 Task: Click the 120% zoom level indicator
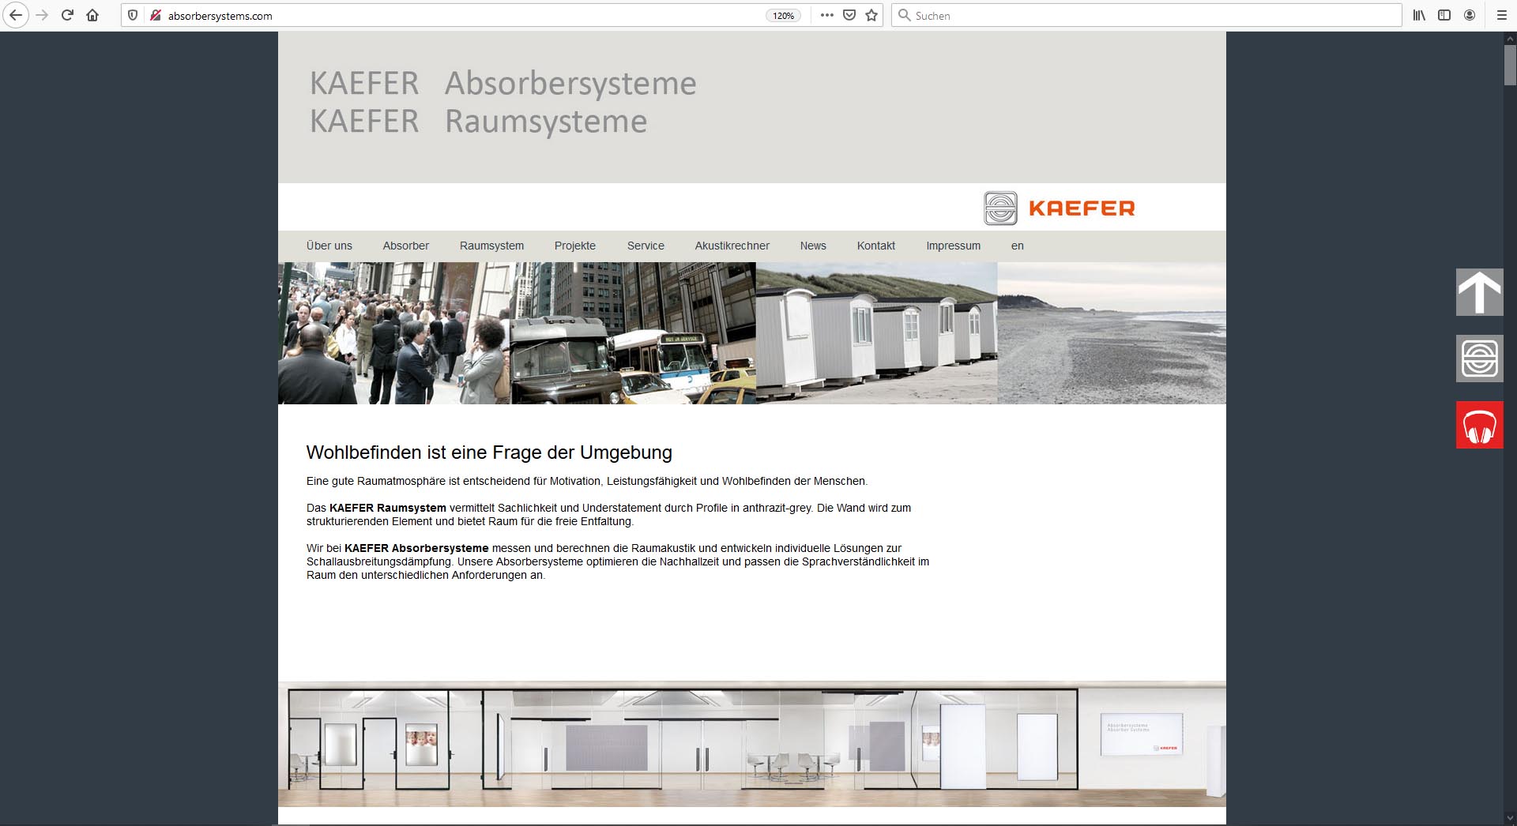pos(783,16)
